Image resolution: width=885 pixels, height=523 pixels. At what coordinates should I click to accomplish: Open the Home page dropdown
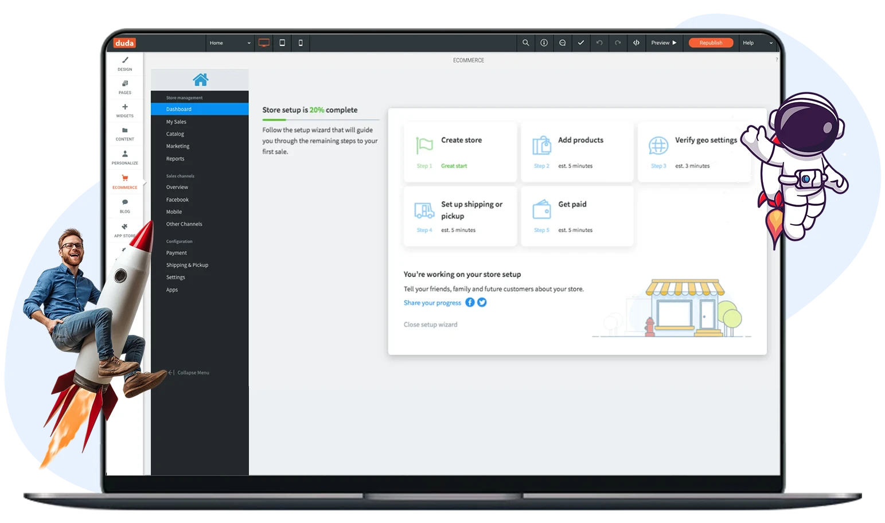[x=229, y=43]
